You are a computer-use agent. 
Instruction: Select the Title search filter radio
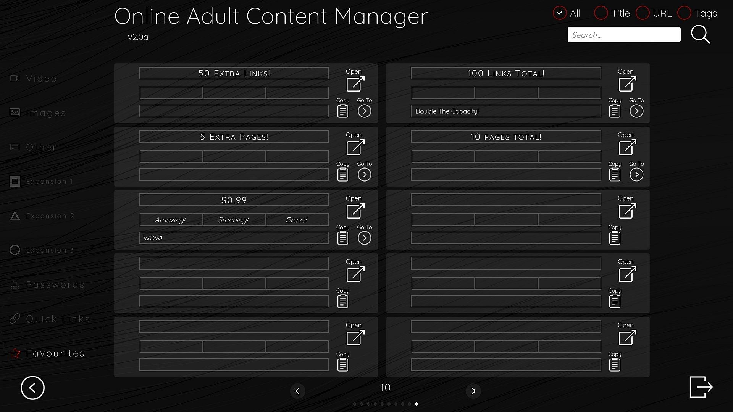(601, 13)
